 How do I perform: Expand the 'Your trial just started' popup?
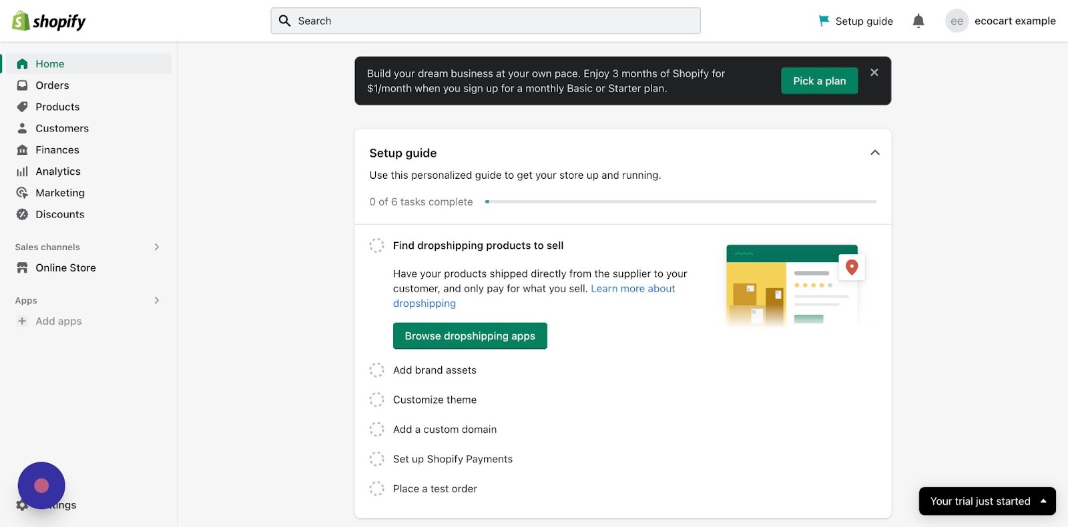(1043, 501)
